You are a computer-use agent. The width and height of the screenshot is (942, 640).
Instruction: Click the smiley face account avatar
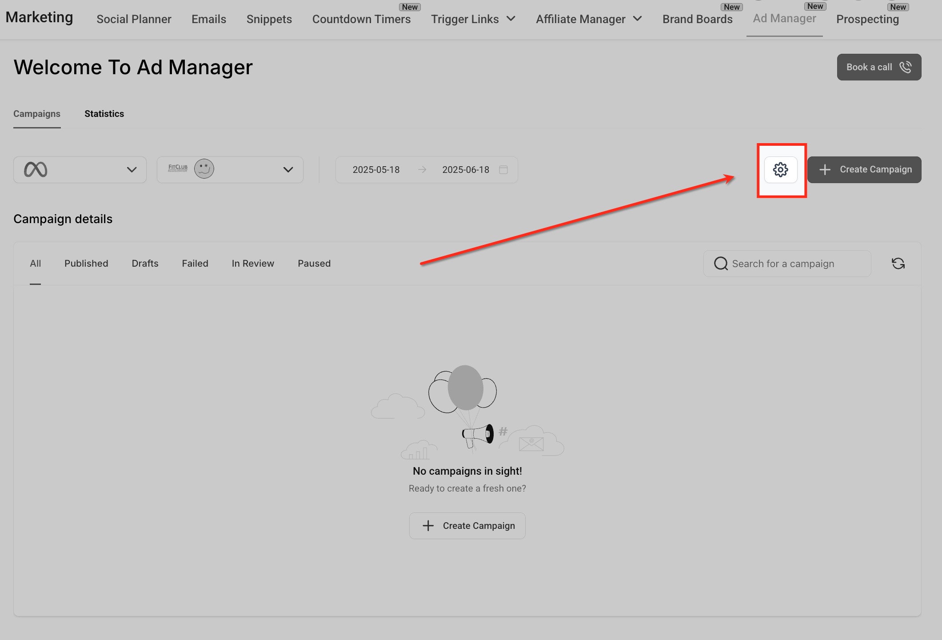click(x=204, y=169)
